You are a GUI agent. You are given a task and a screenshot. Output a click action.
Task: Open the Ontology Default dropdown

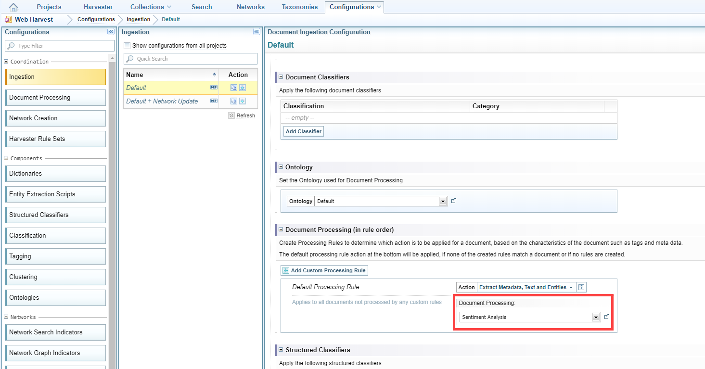[443, 201]
